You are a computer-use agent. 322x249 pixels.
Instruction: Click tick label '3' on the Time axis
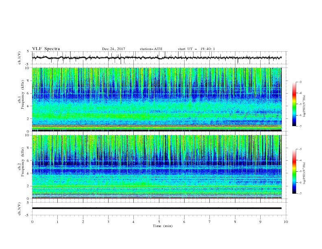click(108, 222)
